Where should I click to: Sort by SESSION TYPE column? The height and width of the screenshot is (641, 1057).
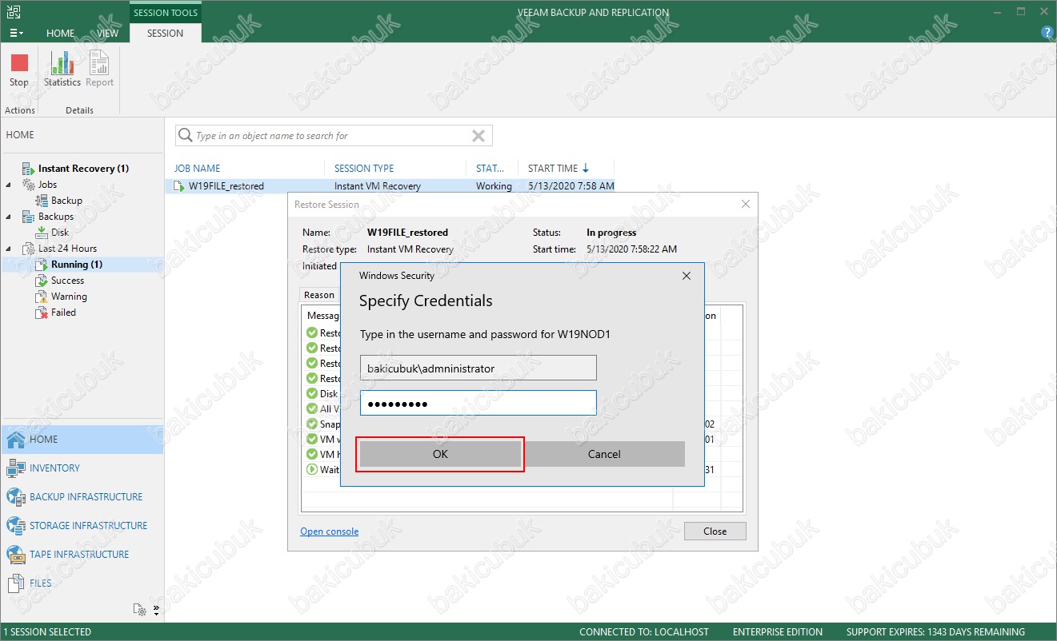[x=364, y=168]
